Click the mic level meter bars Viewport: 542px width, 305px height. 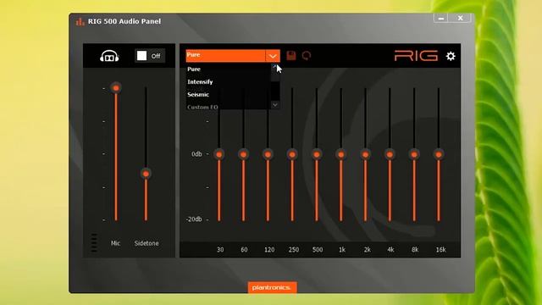tap(94, 243)
